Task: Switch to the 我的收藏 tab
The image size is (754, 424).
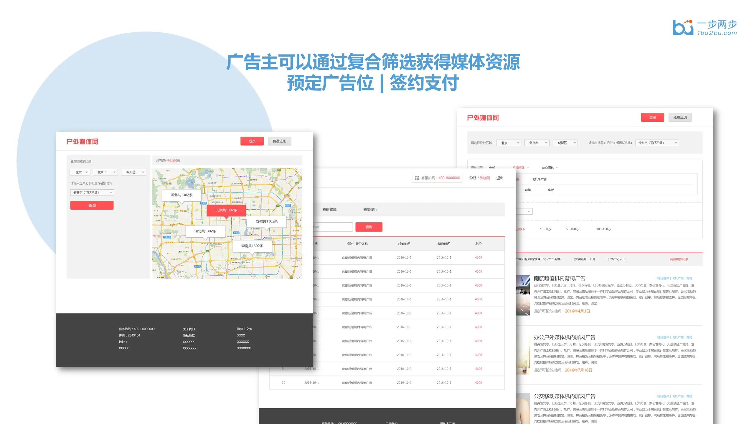Action: [329, 209]
